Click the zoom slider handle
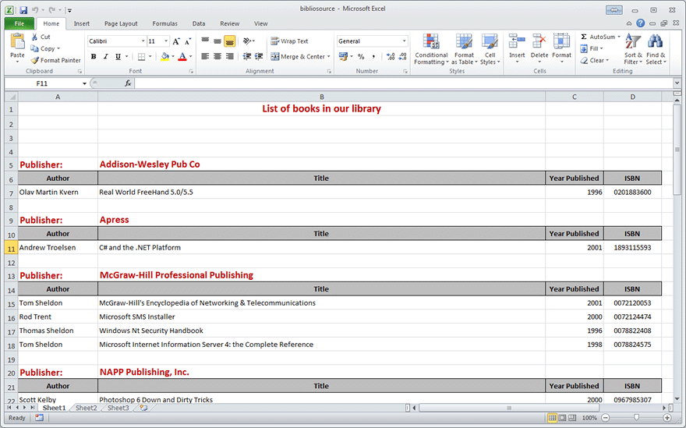The image size is (686, 428). 636,418
